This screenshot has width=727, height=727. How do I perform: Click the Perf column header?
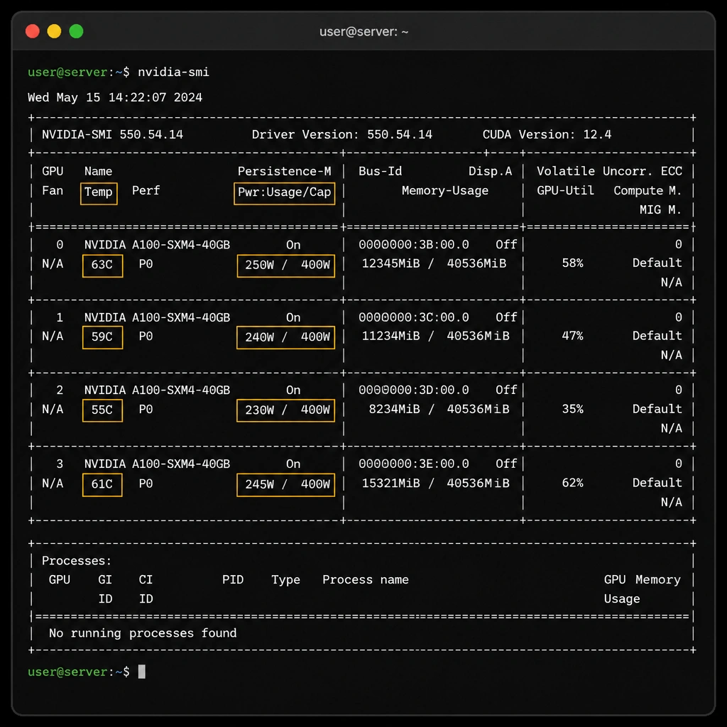pyautogui.click(x=146, y=190)
